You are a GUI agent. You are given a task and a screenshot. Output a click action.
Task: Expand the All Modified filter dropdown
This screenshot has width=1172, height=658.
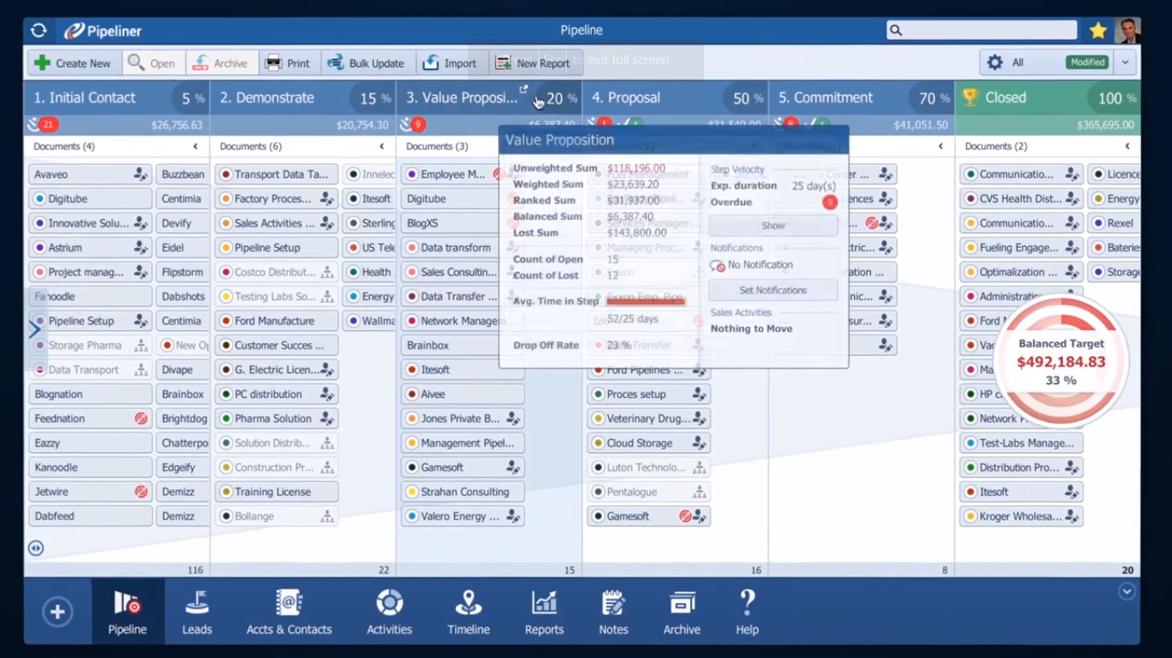pyautogui.click(x=1125, y=63)
